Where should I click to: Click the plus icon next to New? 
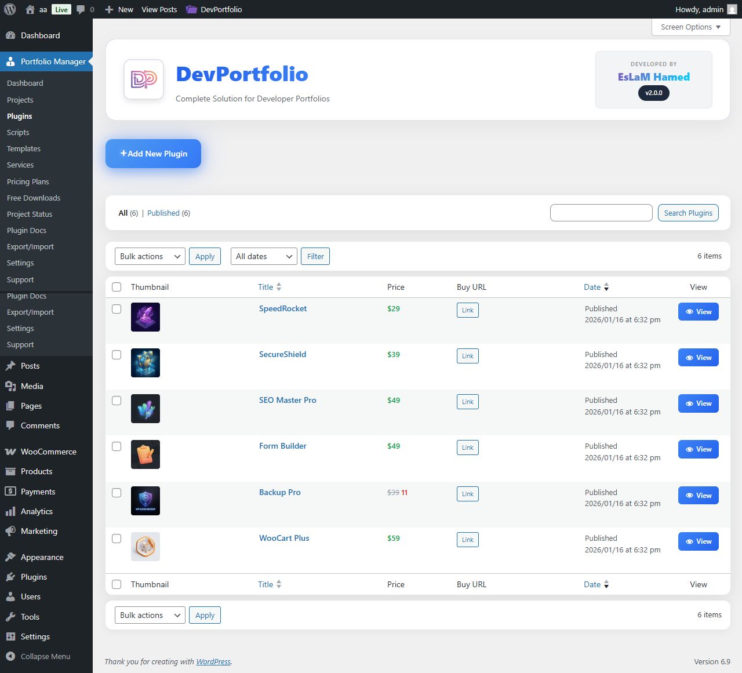tap(109, 9)
